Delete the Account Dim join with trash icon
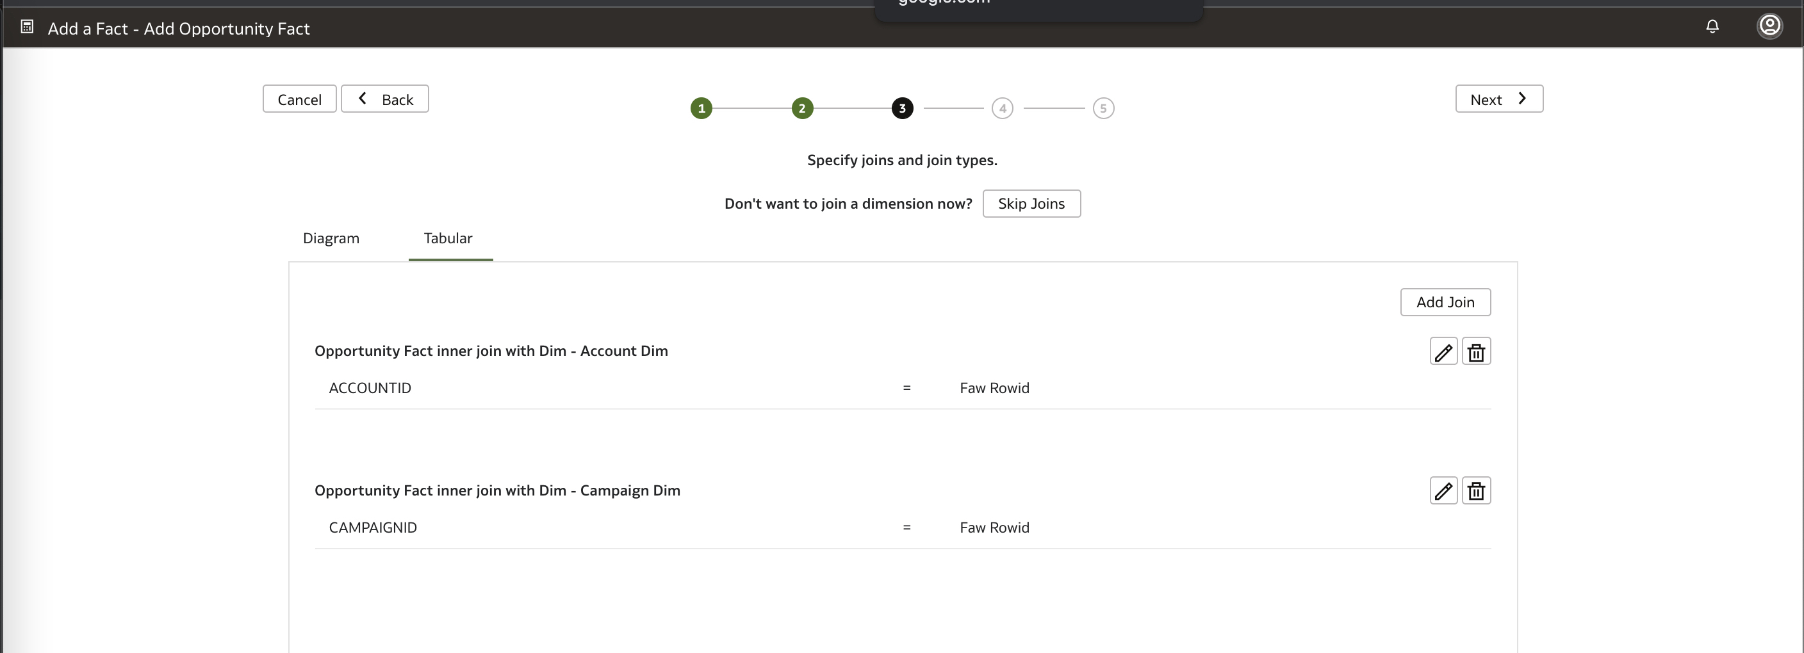 [x=1476, y=351]
